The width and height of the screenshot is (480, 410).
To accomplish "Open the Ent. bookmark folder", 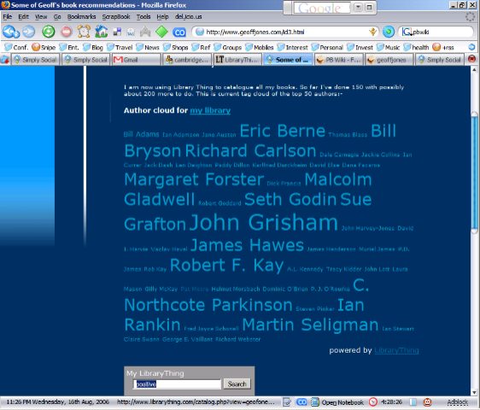I will [69, 47].
